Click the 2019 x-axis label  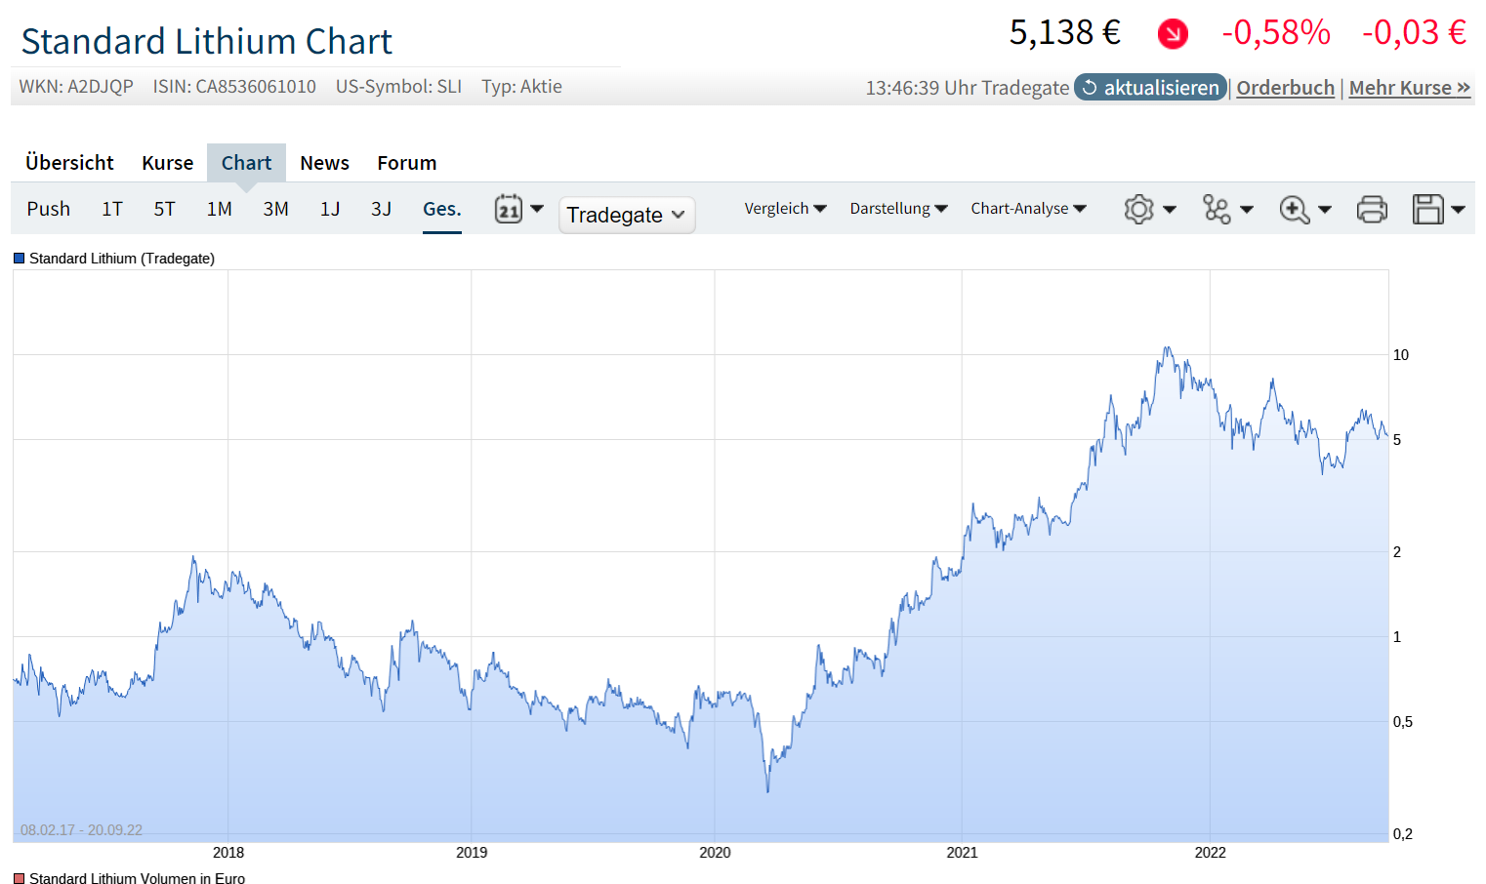coord(472,853)
